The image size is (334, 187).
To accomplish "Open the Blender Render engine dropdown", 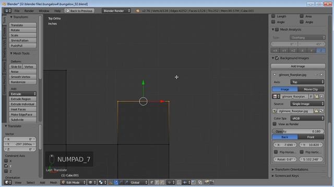I will [116, 10].
